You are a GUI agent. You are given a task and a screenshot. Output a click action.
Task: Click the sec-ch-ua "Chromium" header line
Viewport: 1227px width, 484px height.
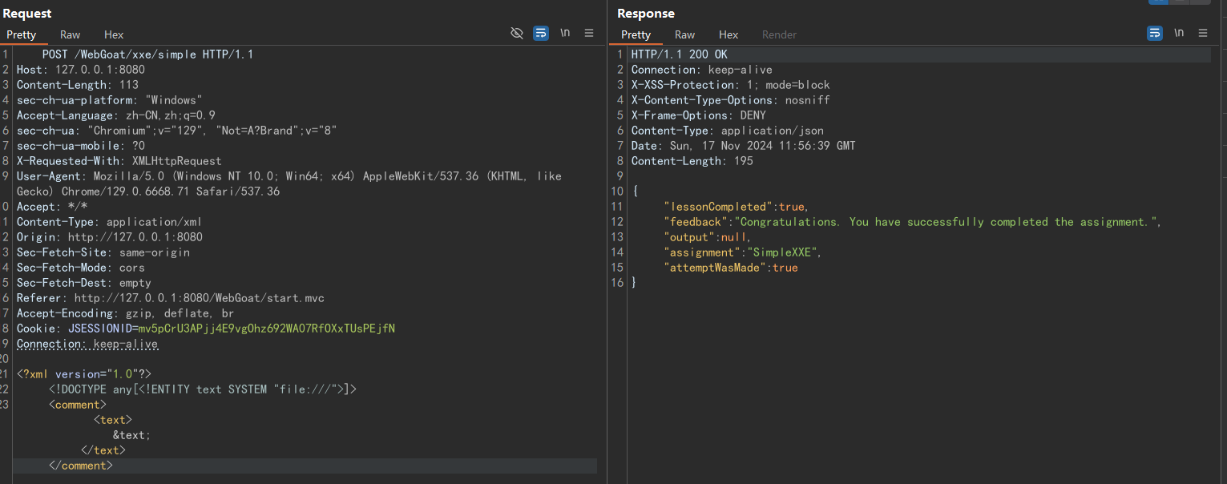point(176,131)
